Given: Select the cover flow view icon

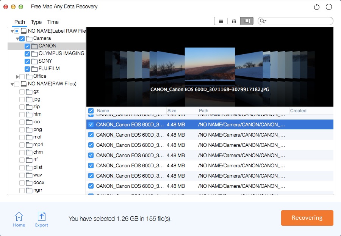Looking at the screenshot, I should pos(247,21).
